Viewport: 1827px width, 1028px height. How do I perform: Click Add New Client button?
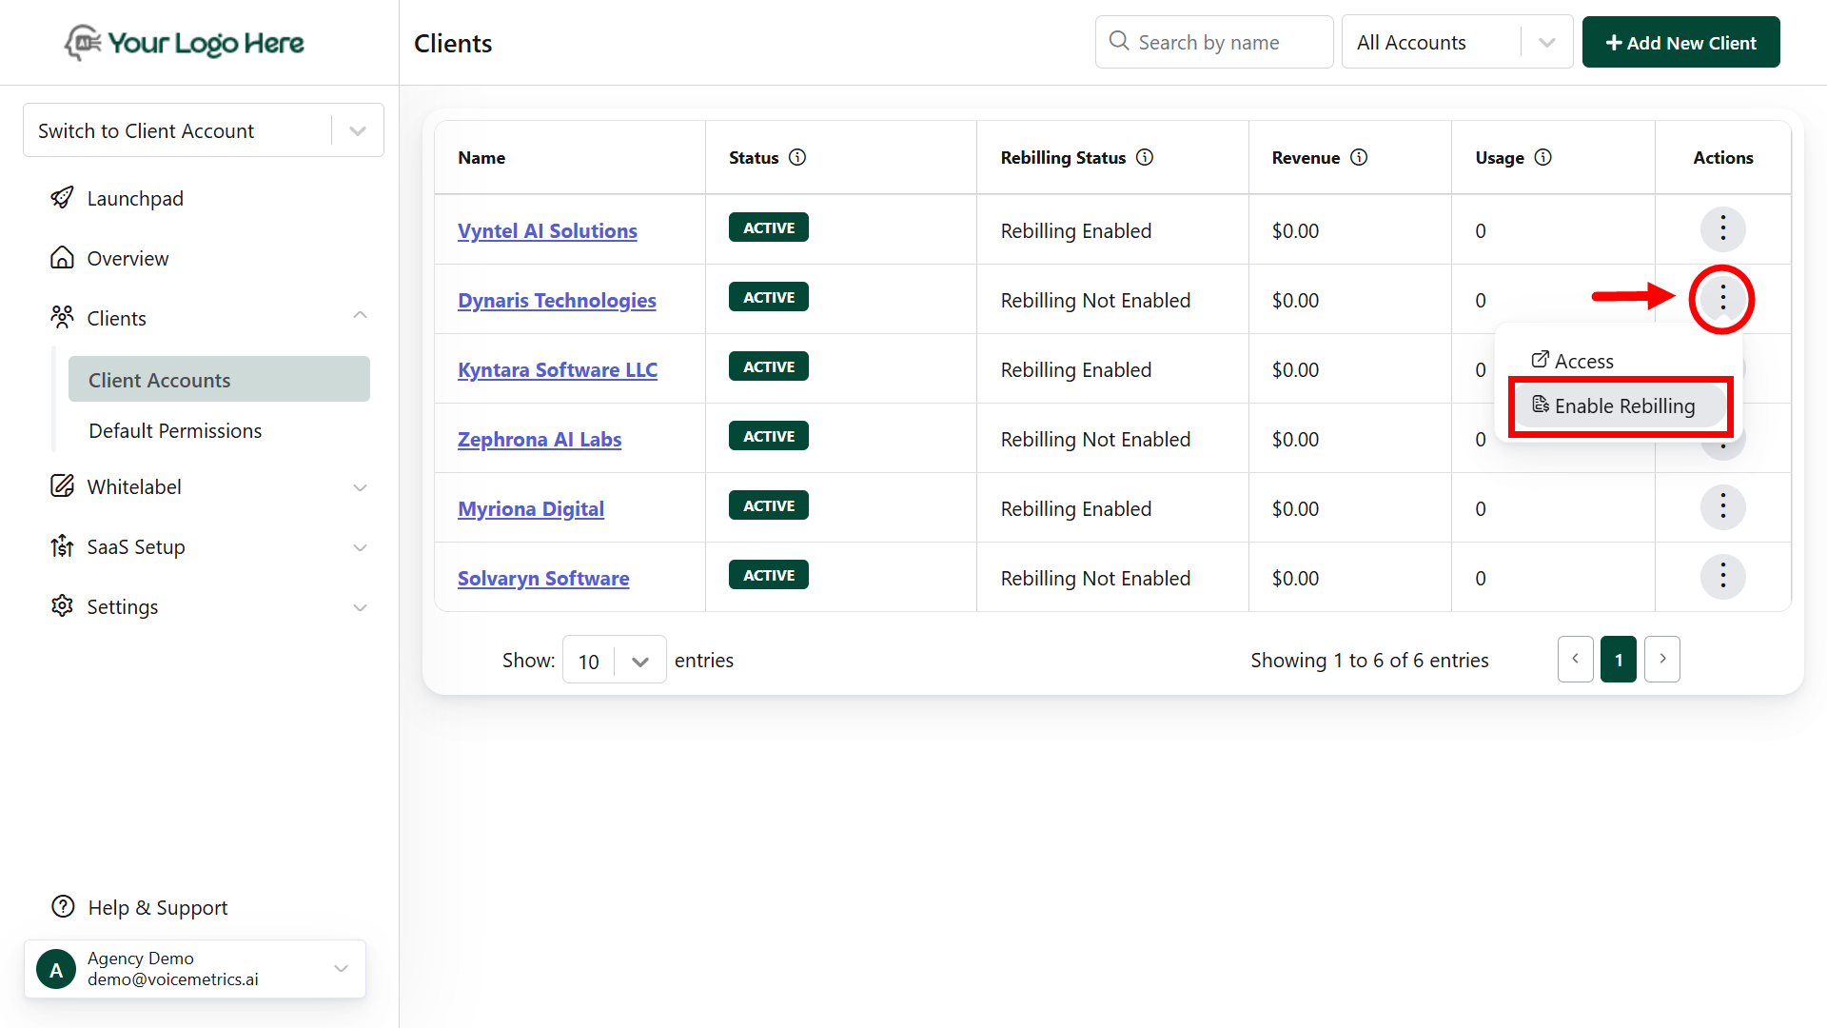tap(1680, 42)
